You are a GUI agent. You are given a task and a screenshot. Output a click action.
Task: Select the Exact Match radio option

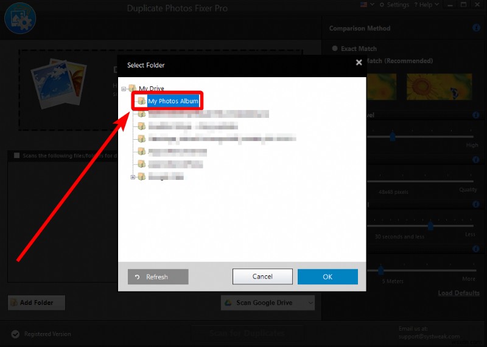tap(335, 49)
